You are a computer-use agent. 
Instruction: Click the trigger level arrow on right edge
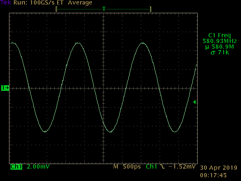click(x=195, y=102)
